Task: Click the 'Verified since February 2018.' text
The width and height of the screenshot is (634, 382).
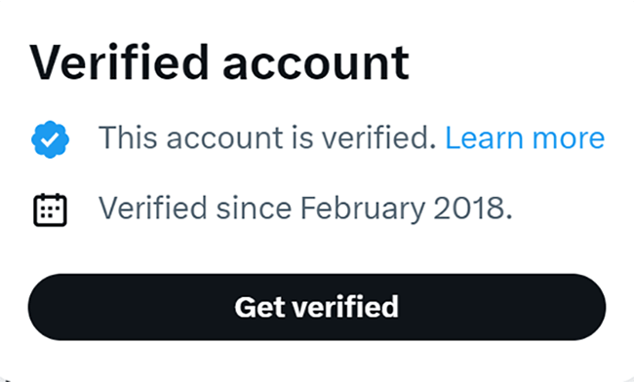Action: point(305,210)
